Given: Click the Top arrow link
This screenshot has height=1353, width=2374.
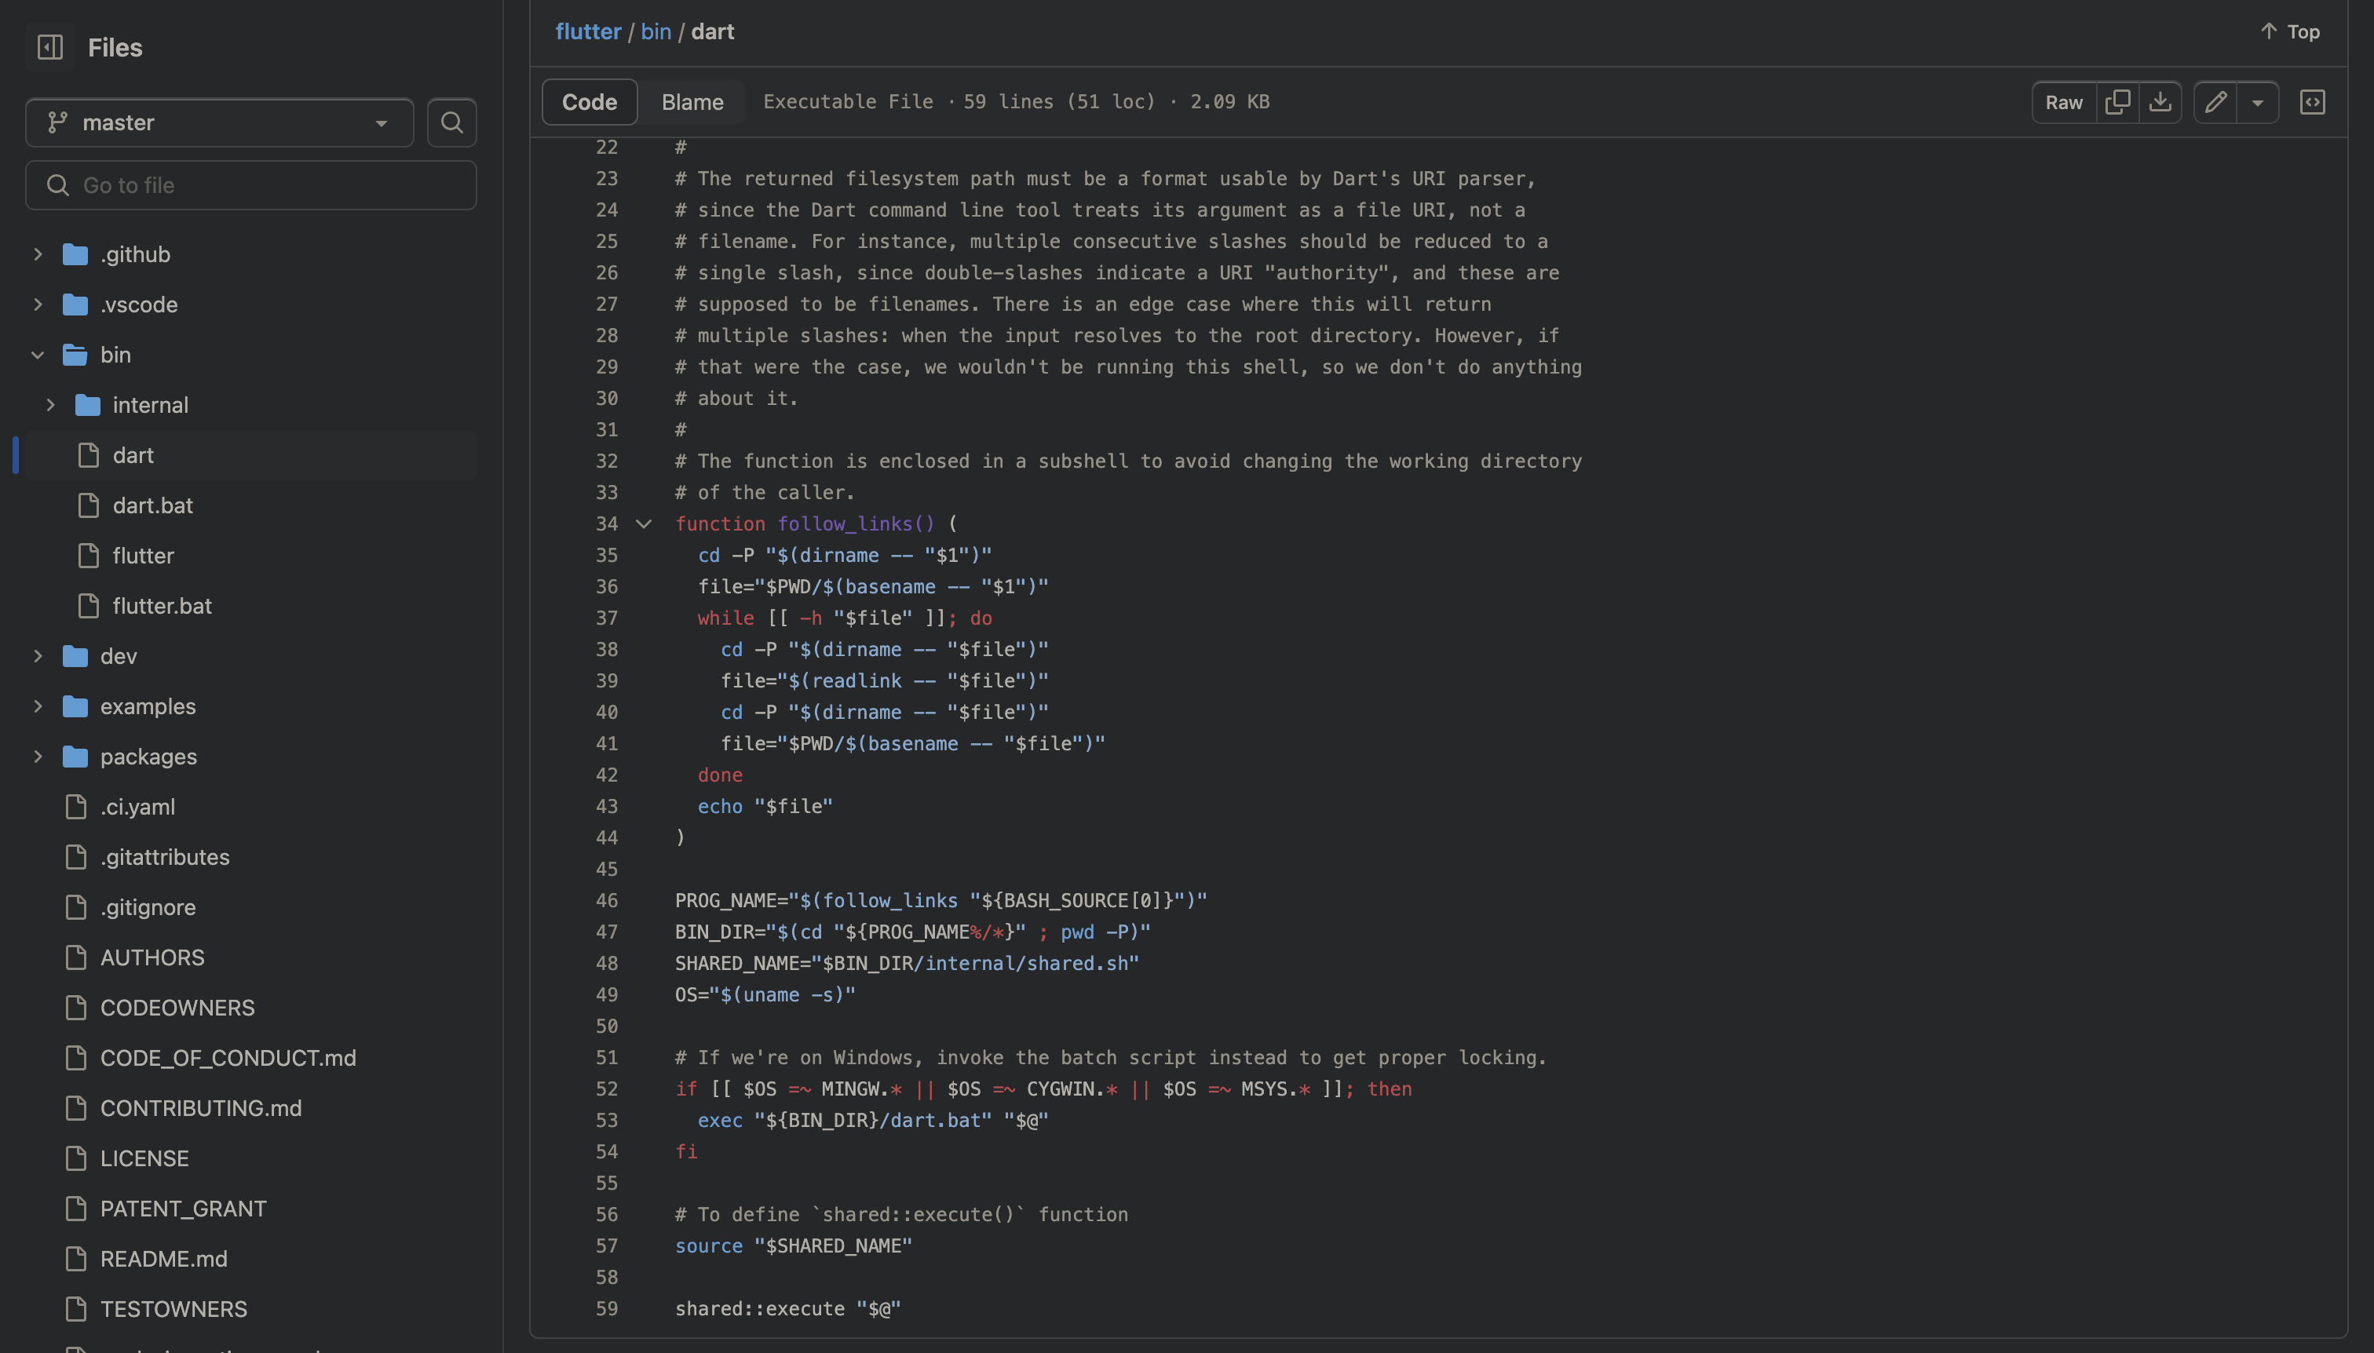Looking at the screenshot, I should pos(2290,31).
